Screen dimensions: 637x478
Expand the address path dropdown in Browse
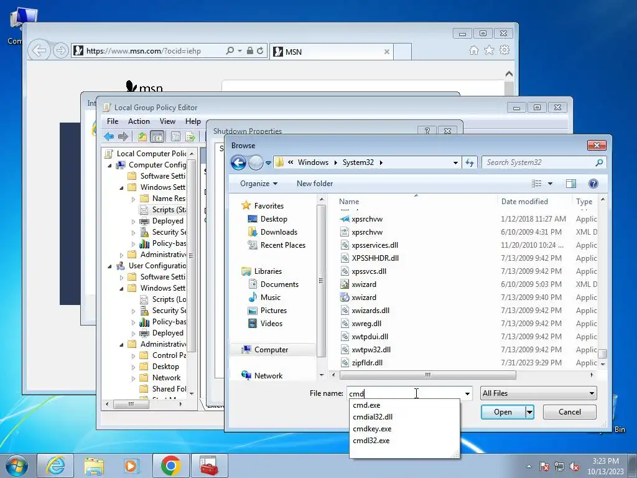[x=455, y=162]
